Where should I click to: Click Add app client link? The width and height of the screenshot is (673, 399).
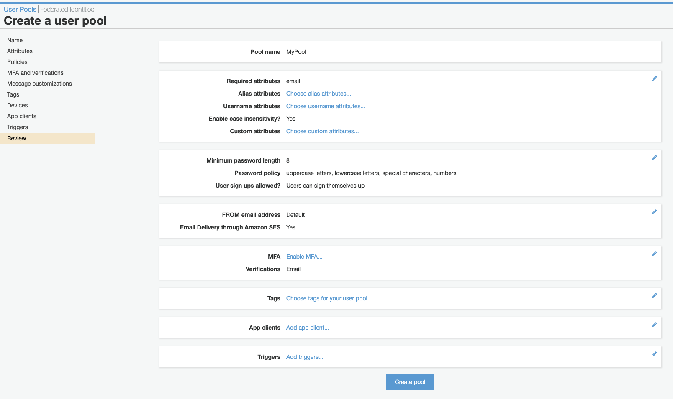pyautogui.click(x=307, y=328)
